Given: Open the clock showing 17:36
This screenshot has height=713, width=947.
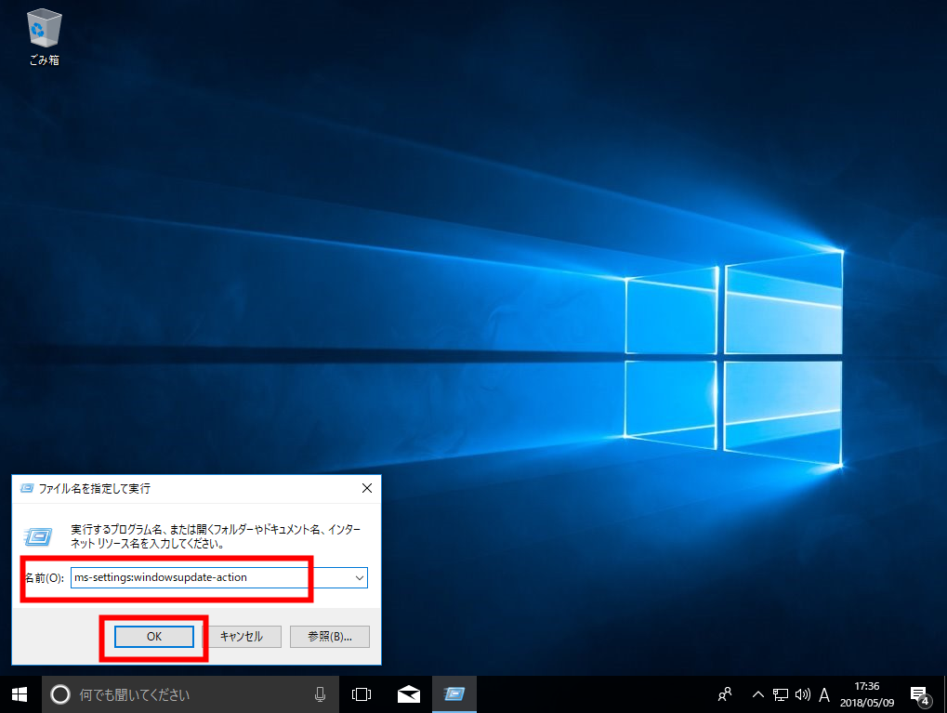Looking at the screenshot, I should 867,695.
